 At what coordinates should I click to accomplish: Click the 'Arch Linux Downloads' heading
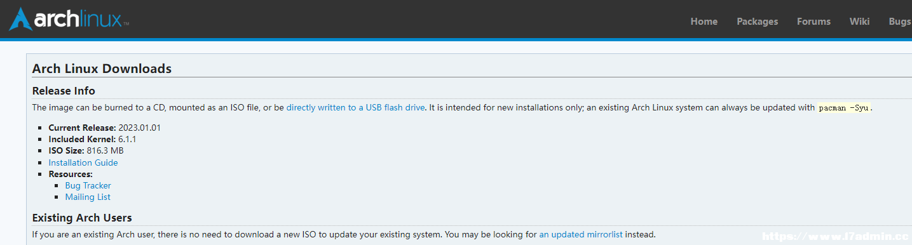tap(102, 69)
